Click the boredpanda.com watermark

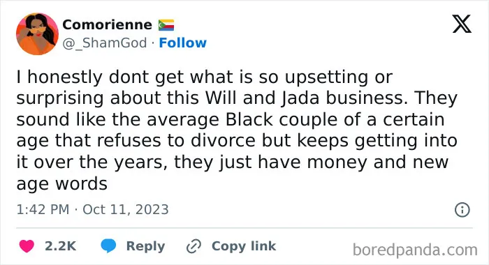pos(415,250)
